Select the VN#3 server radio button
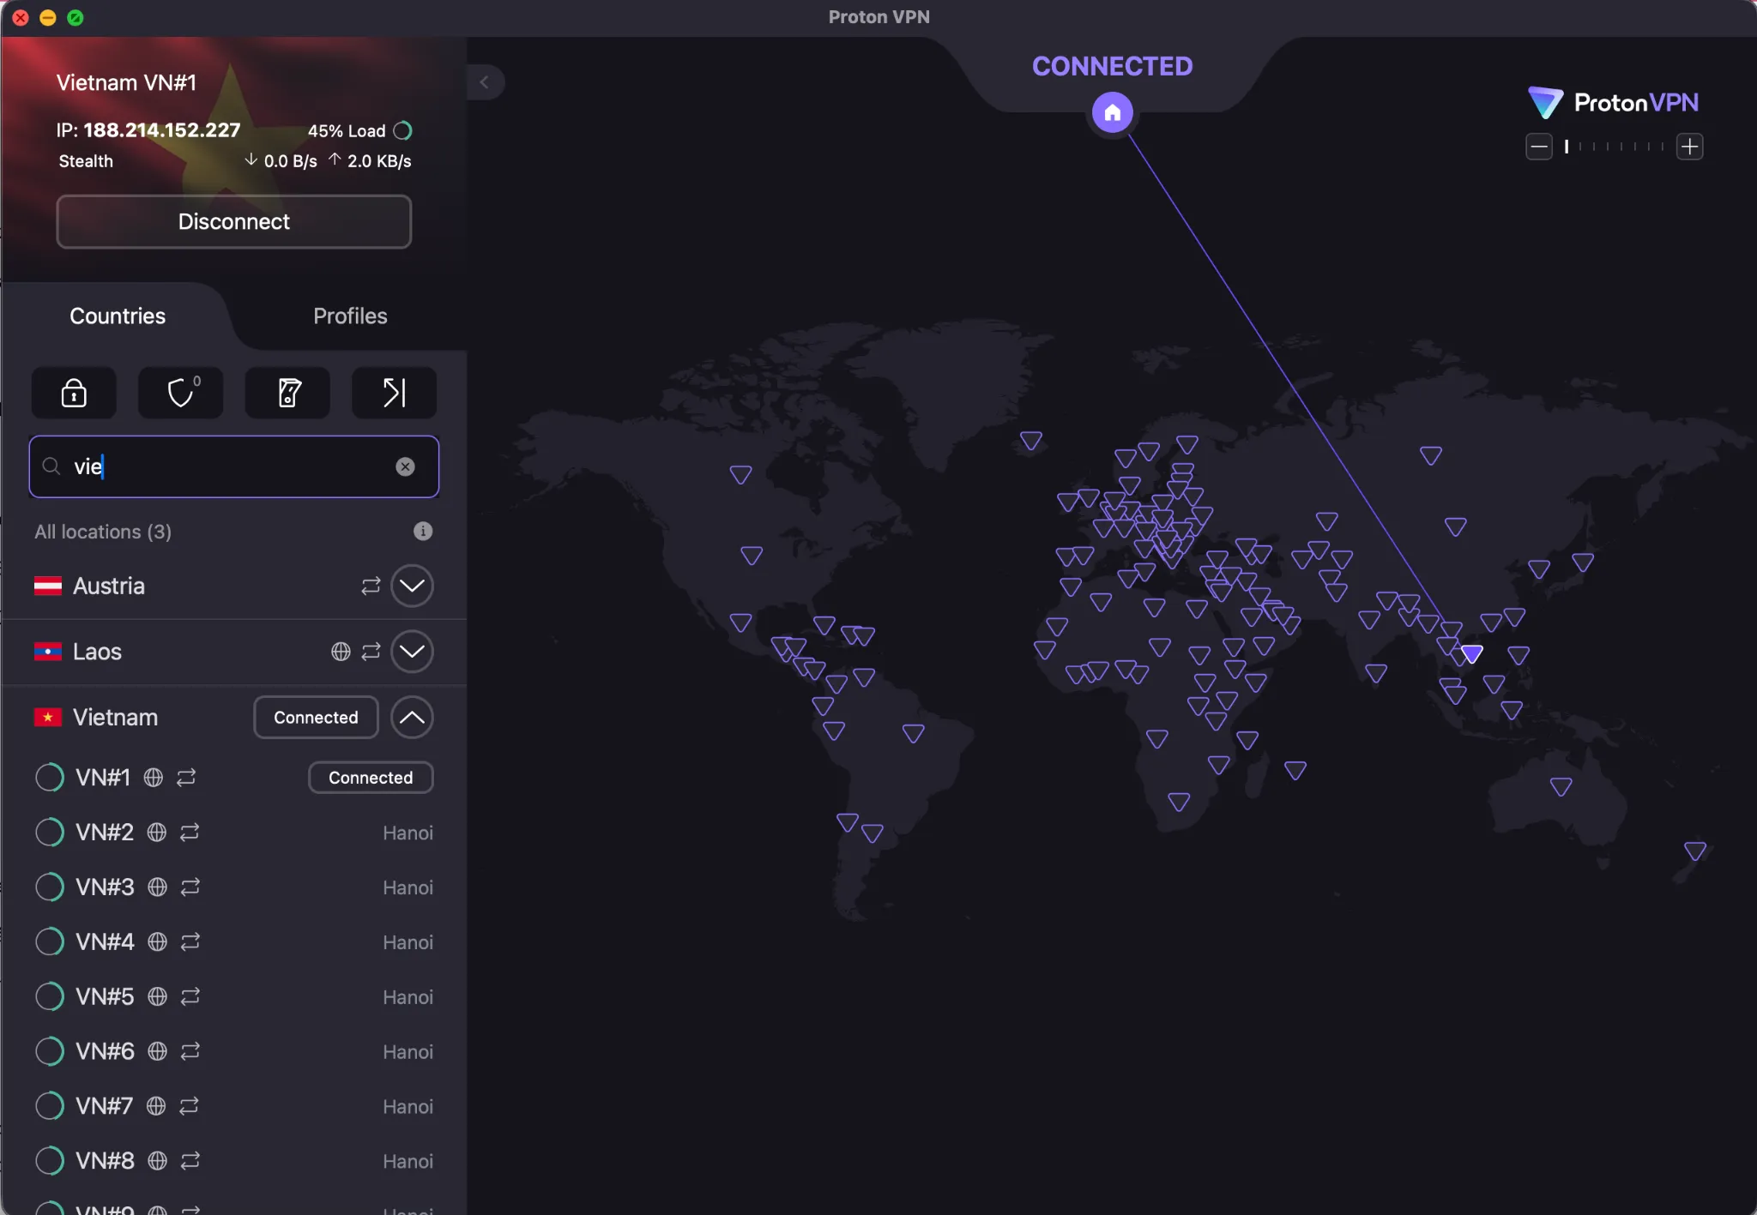 49,887
